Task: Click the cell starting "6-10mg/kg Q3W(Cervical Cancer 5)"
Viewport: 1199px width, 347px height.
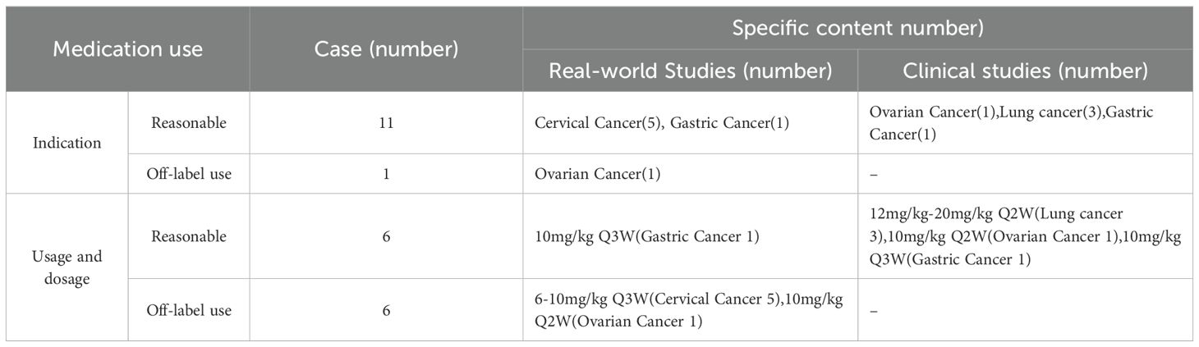Action: 688,310
